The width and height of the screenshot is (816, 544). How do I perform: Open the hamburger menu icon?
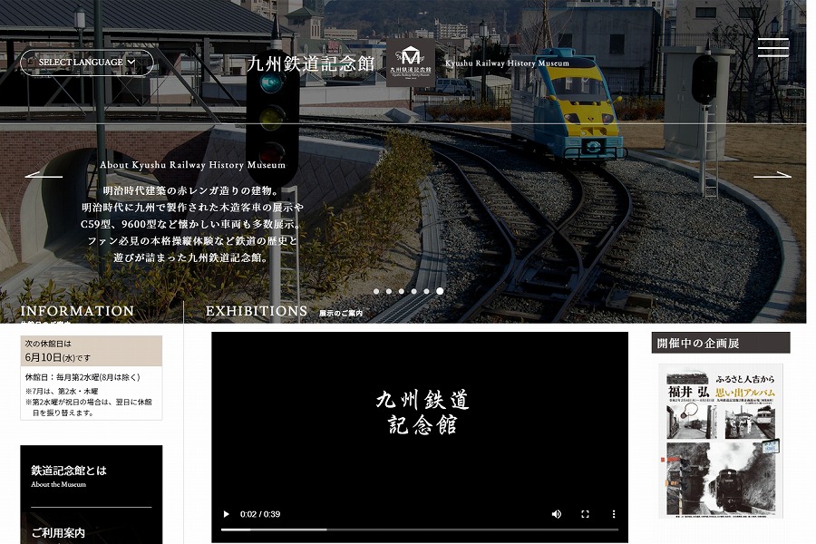(x=772, y=47)
